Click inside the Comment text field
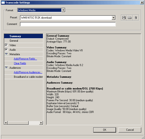 [68, 24]
